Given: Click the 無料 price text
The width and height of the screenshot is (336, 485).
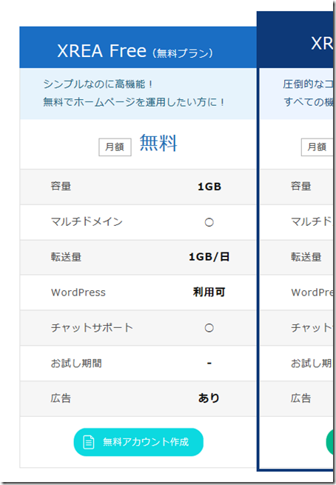Looking at the screenshot, I should [158, 143].
